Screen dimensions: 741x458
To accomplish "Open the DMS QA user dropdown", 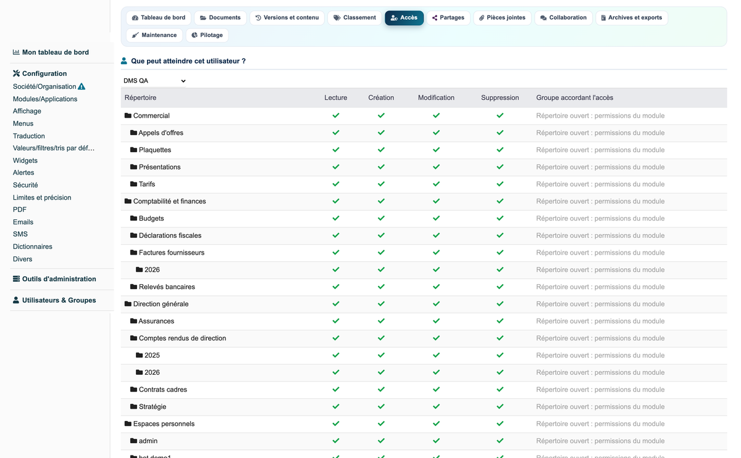I will [x=154, y=81].
